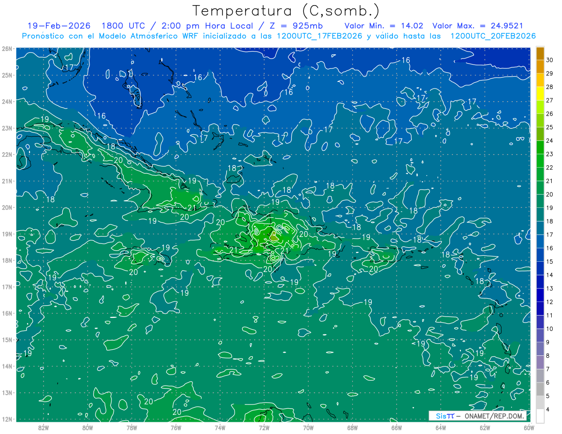Click the '13' value on the color scale

(x=550, y=288)
